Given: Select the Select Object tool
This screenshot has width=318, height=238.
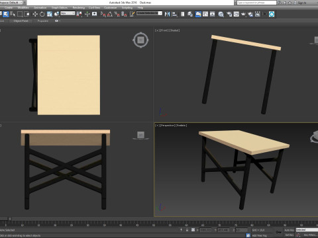Looking at the screenshot, I should tap(6, 14).
